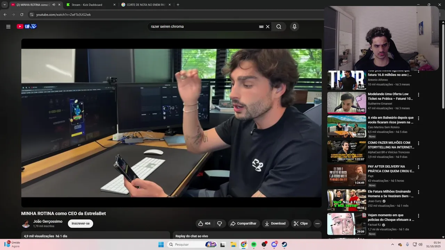445x250 pixels.
Task: Subscribe with the Inscrever-se button
Action: [x=81, y=224]
